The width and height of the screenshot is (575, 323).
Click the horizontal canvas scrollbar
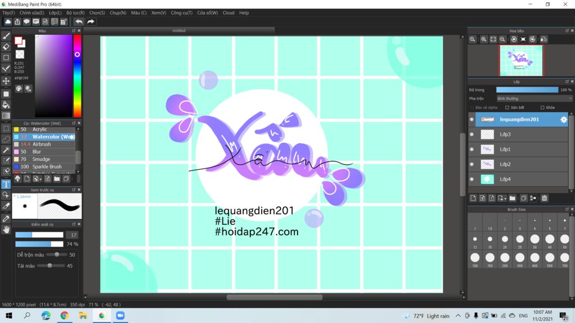click(x=274, y=297)
